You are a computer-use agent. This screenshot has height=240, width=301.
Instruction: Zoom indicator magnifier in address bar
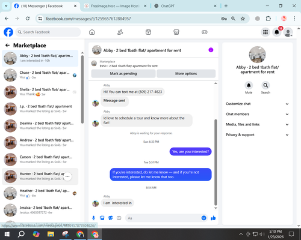click(x=233, y=19)
